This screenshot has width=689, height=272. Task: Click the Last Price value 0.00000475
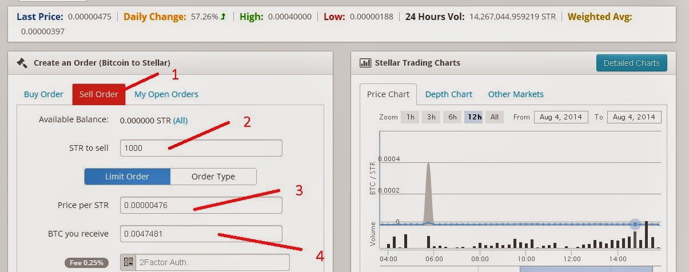(90, 17)
